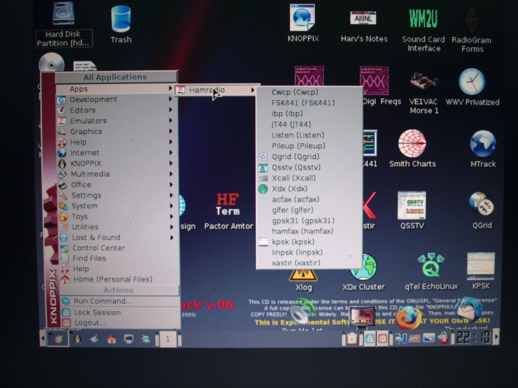
Task: Click the red logout icon in panel
Action: pyautogui.click(x=383, y=339)
